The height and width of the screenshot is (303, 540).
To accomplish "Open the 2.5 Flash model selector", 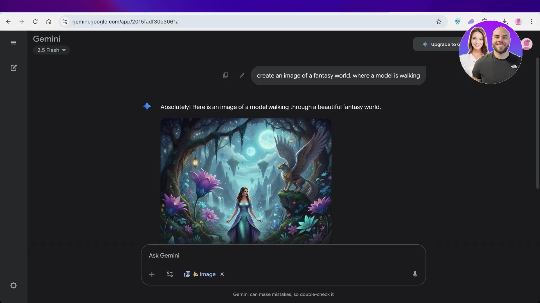I will click(51, 50).
